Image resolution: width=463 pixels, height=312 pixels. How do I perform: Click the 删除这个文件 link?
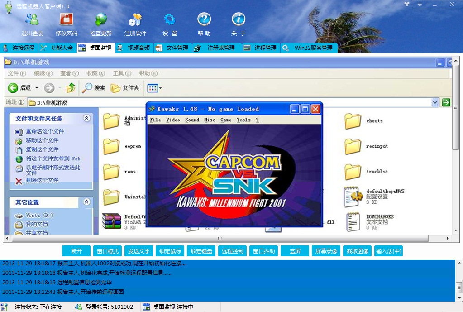tap(42, 180)
